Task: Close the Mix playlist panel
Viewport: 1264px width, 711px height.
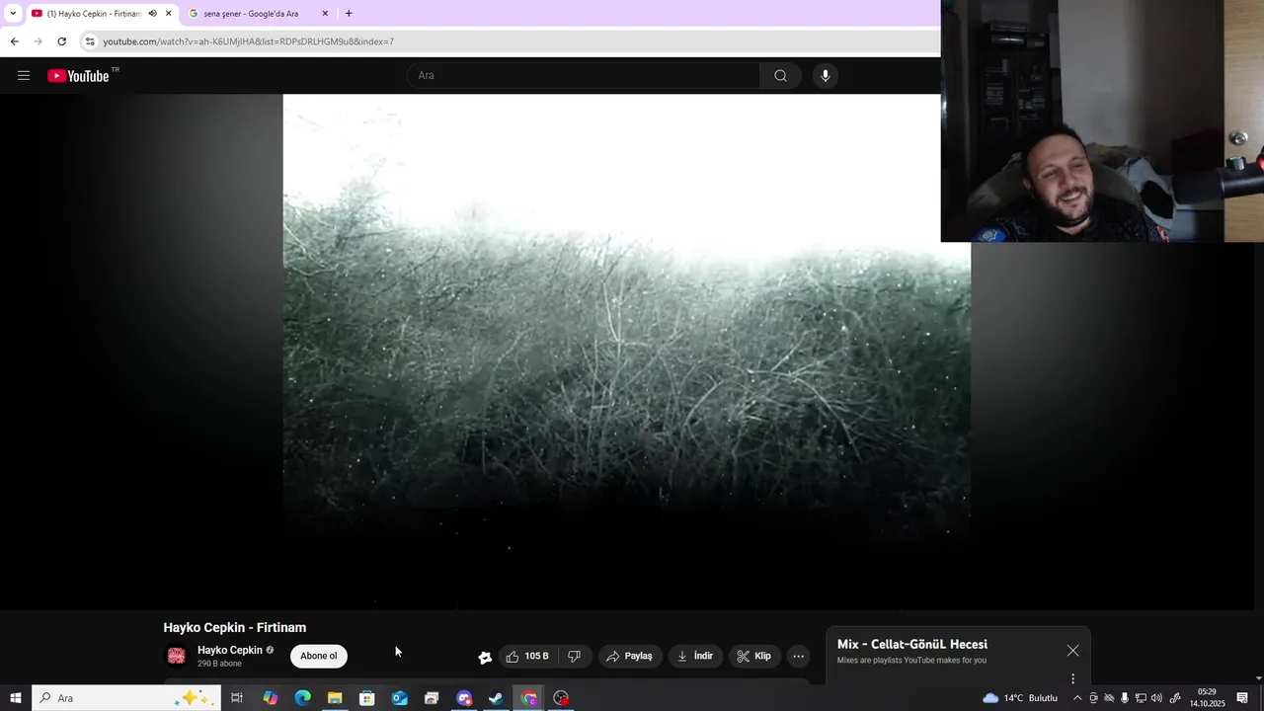Action: tap(1072, 651)
